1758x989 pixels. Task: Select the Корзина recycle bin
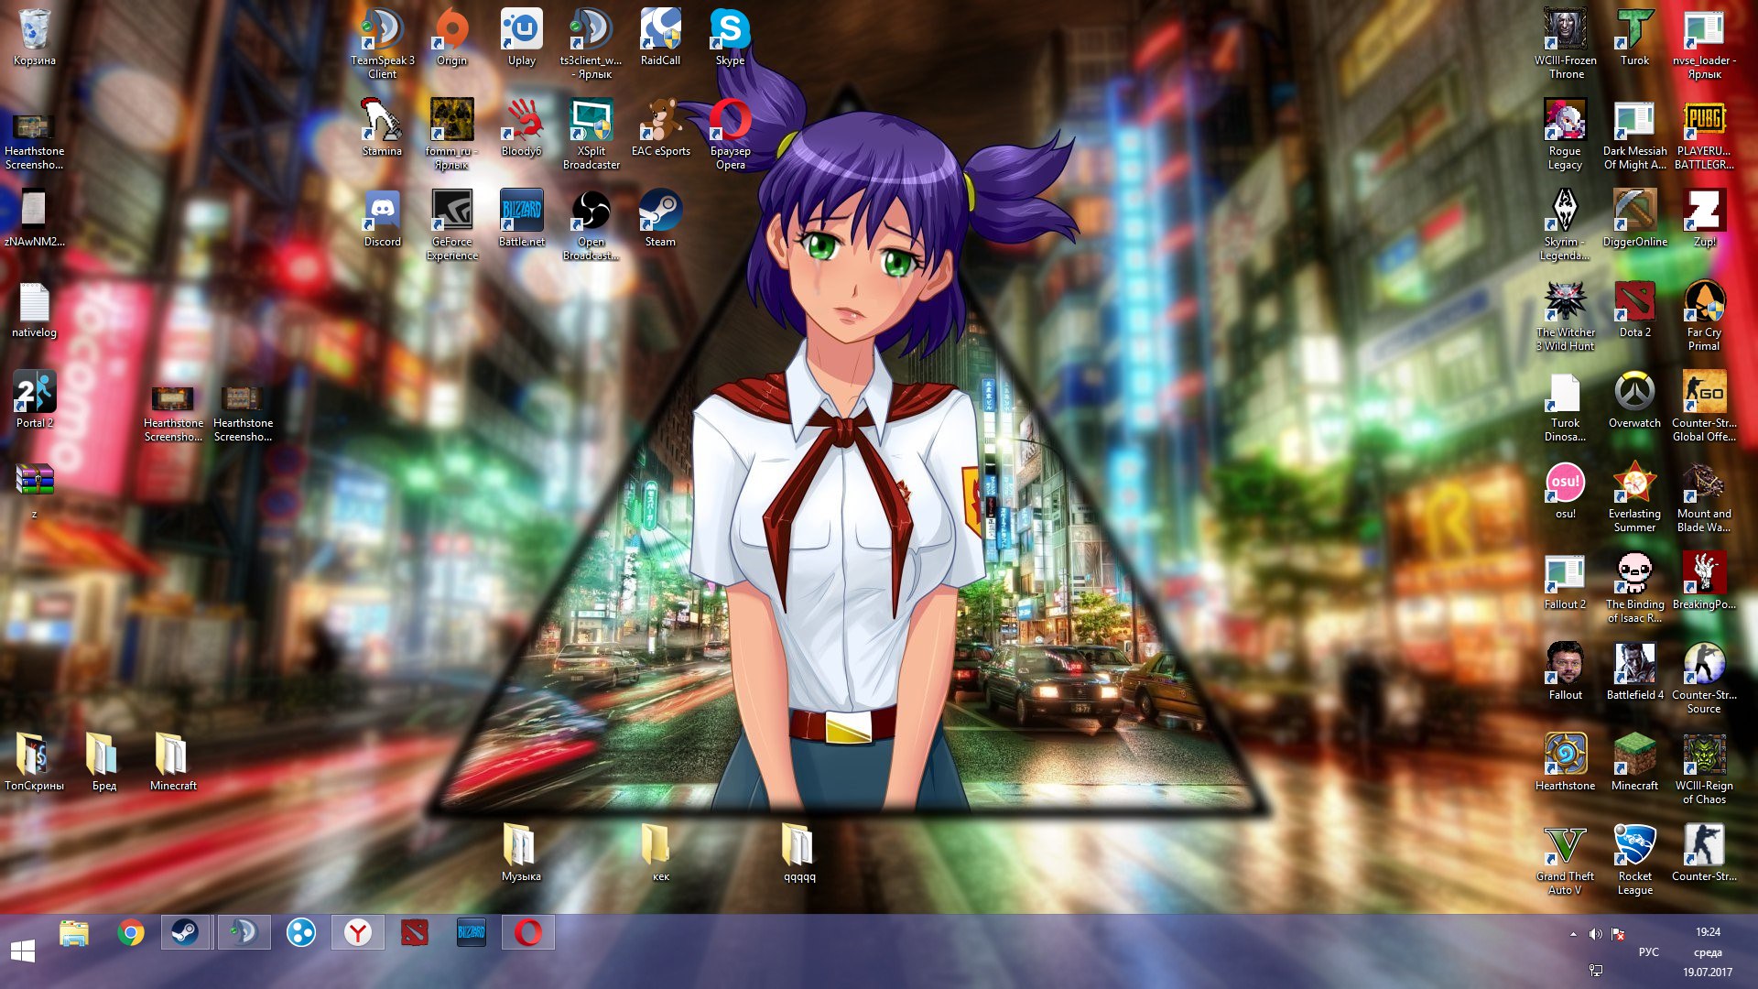coord(35,31)
